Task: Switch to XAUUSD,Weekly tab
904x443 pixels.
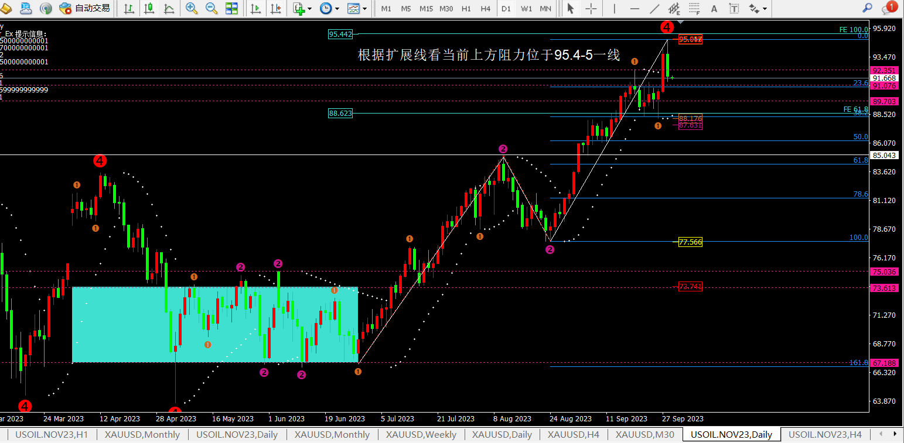Action: coord(421,435)
